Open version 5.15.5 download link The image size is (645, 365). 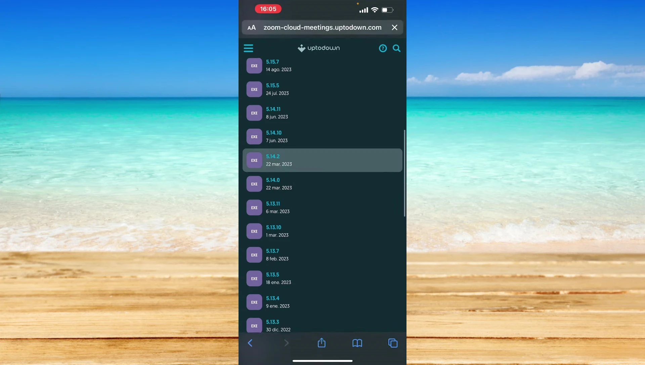point(272,86)
